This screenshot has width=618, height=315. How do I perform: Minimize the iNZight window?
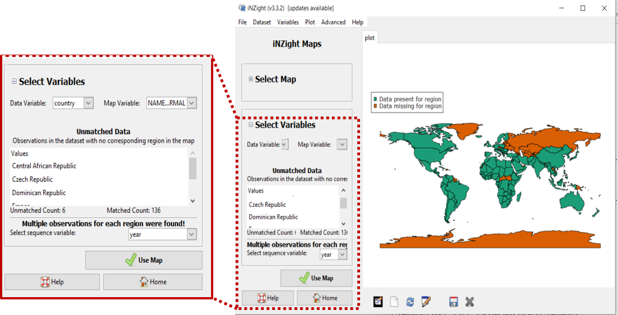click(x=561, y=8)
